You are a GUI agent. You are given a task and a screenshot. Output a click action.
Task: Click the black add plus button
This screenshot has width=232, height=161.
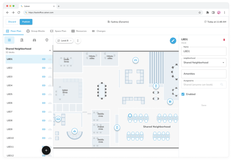46,150
